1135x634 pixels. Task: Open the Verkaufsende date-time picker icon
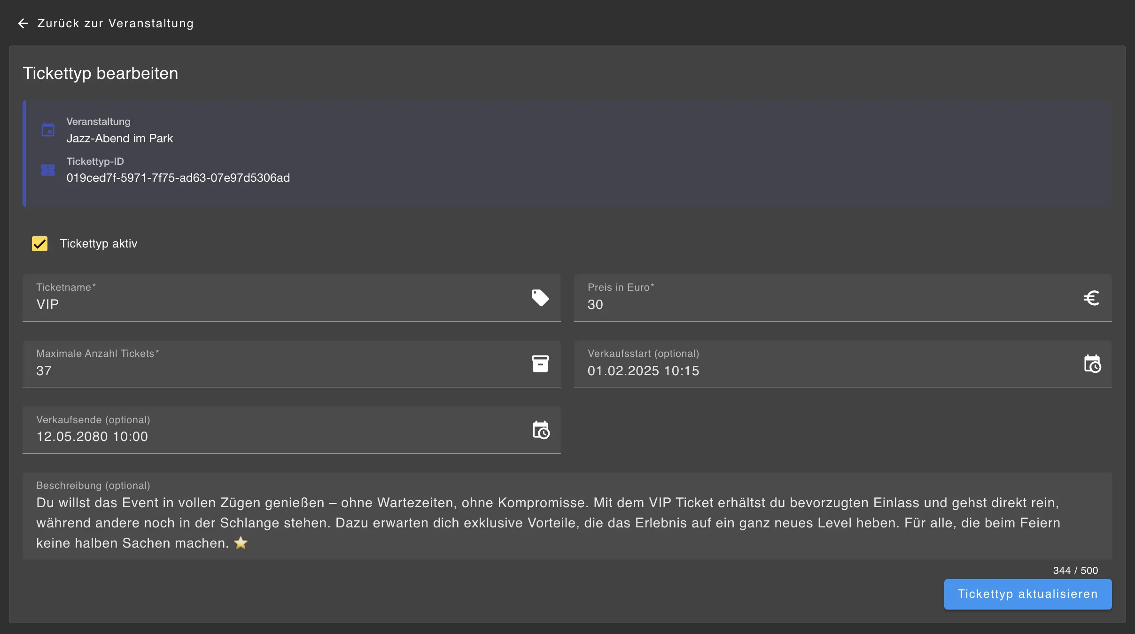pyautogui.click(x=541, y=430)
